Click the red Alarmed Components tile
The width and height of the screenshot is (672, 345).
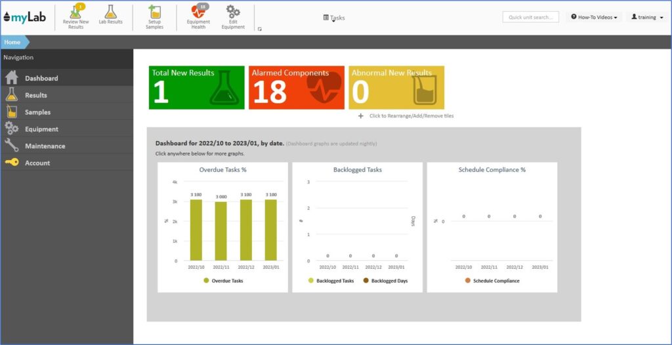(x=297, y=87)
